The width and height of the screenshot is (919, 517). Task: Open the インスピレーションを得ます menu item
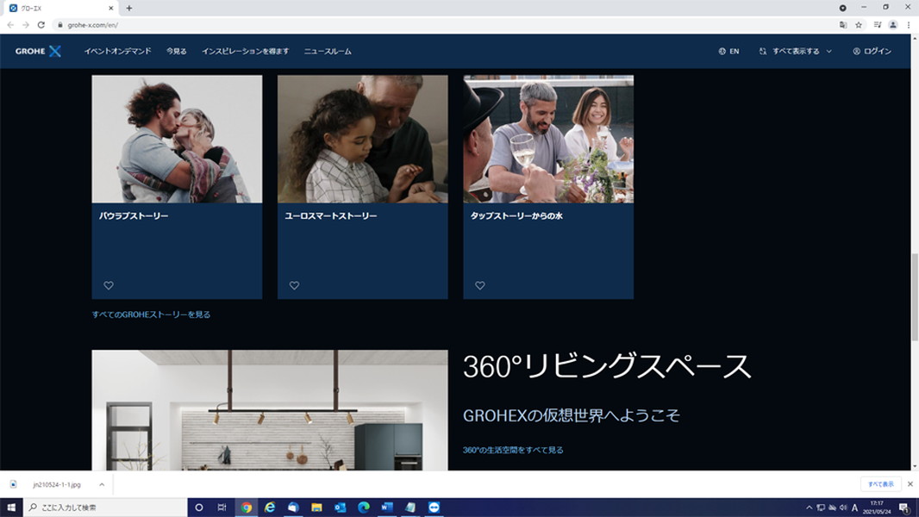(245, 52)
